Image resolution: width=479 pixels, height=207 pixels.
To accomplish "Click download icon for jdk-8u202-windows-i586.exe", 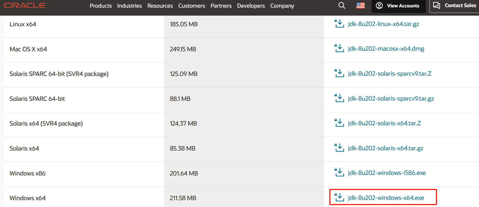I will tap(339, 172).
